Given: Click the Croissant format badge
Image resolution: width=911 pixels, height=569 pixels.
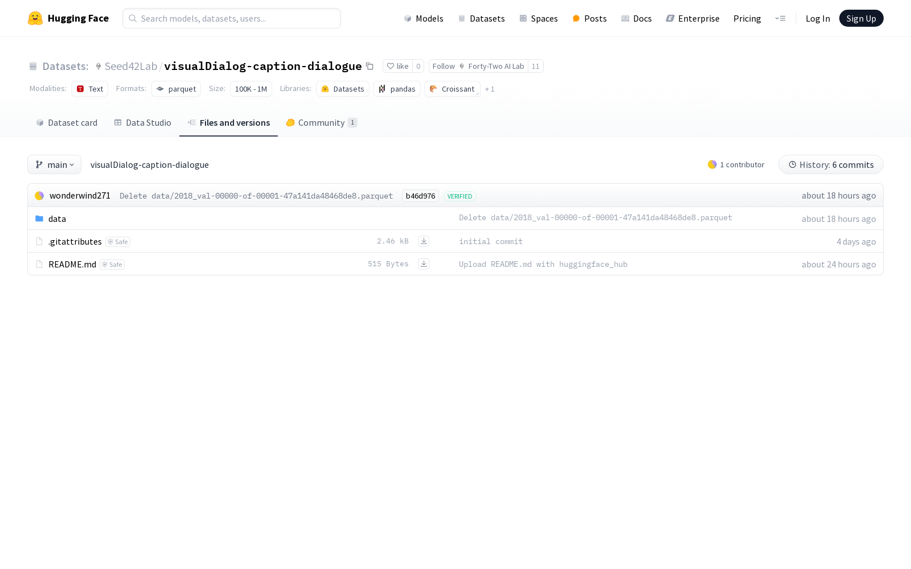Looking at the screenshot, I should 452,89.
